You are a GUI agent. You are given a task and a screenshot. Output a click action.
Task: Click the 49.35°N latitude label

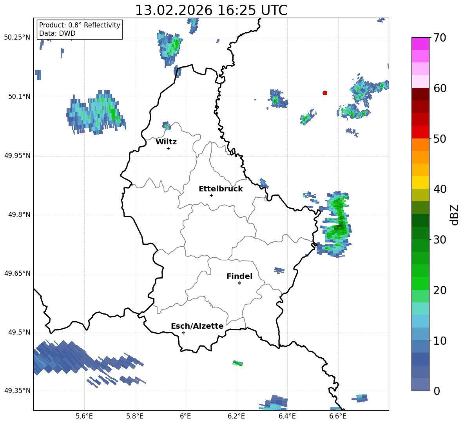pyautogui.click(x=17, y=391)
